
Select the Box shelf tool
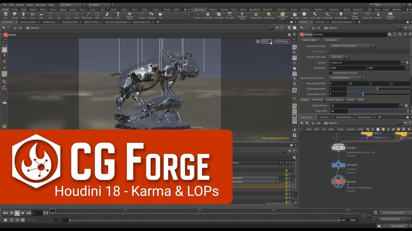6,15
